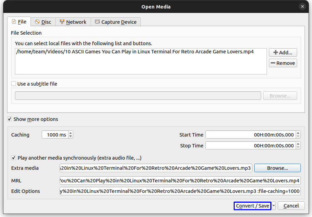Screen dimensions: 312x217
Task: Enable the Use a subtitle file checkbox
Action: click(14, 84)
